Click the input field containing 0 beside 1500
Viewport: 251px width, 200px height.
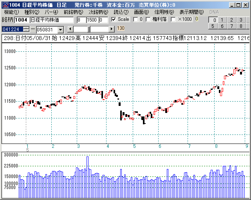[x=103, y=20]
